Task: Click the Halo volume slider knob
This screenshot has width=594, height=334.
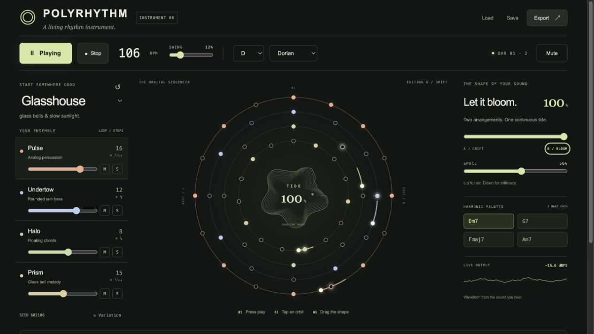Action: (x=68, y=252)
